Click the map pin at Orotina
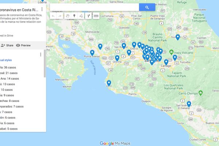Image resolution: width=219 pixels, height=146 pixels. click(117, 58)
